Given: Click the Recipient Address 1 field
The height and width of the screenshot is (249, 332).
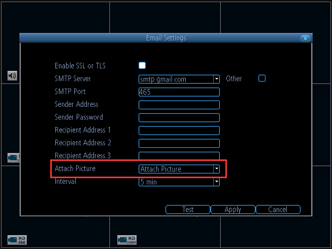Looking at the screenshot, I should pyautogui.click(x=179, y=131).
